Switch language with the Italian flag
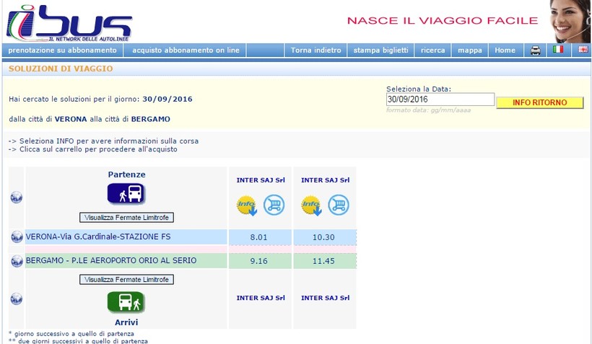Image resolution: width=592 pixels, height=344 pixels. 558,50
